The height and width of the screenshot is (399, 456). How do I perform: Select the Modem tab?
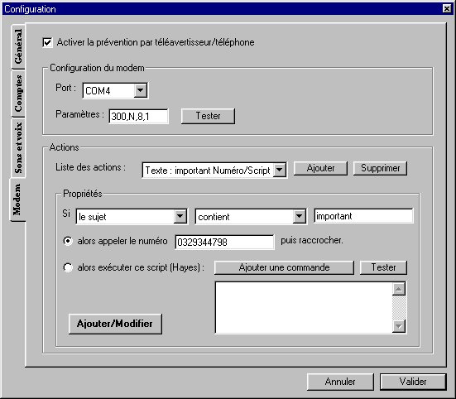17,199
